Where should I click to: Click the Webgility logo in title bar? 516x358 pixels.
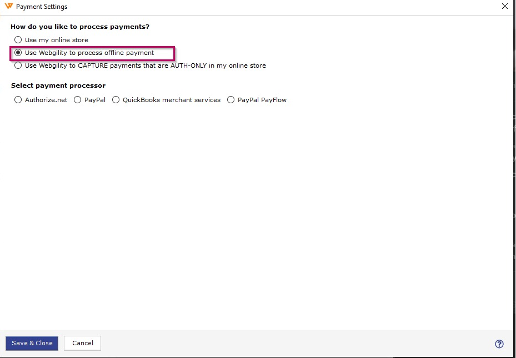[8, 6]
